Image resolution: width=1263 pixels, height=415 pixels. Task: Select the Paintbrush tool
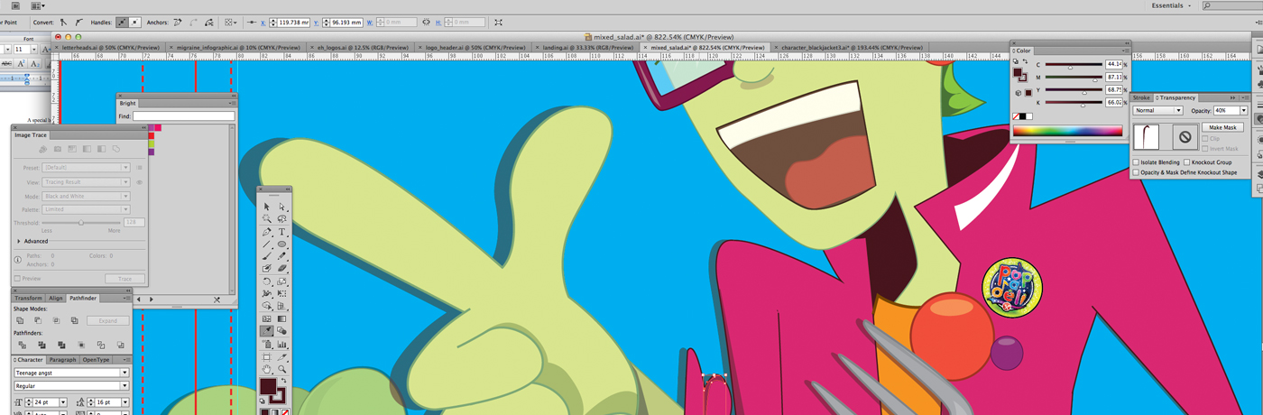point(267,256)
